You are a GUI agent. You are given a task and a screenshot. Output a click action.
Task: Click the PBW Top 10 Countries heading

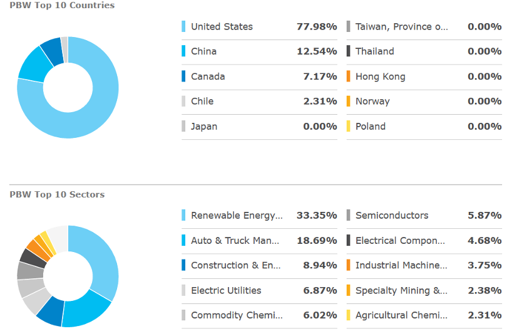coord(62,6)
